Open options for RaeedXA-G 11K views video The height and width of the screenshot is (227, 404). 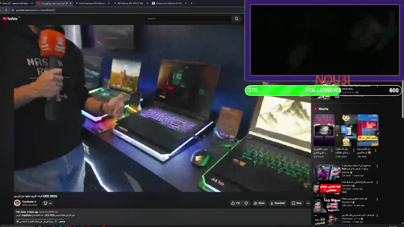377,183
